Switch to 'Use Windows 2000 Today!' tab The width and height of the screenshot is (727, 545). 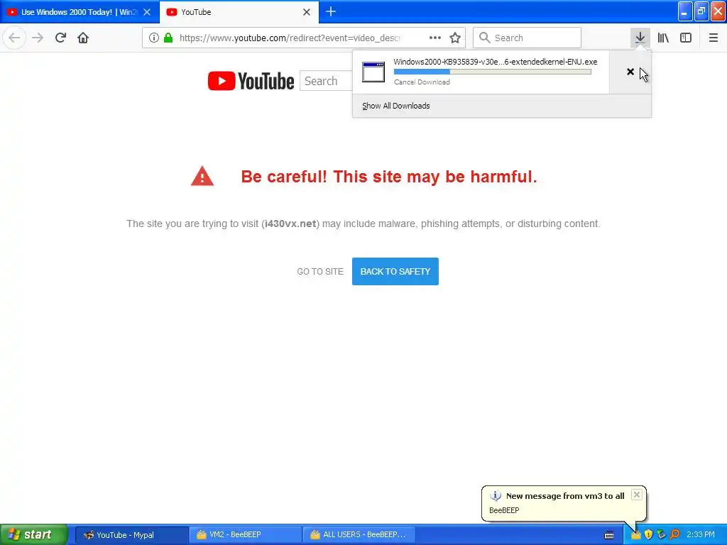80,12
